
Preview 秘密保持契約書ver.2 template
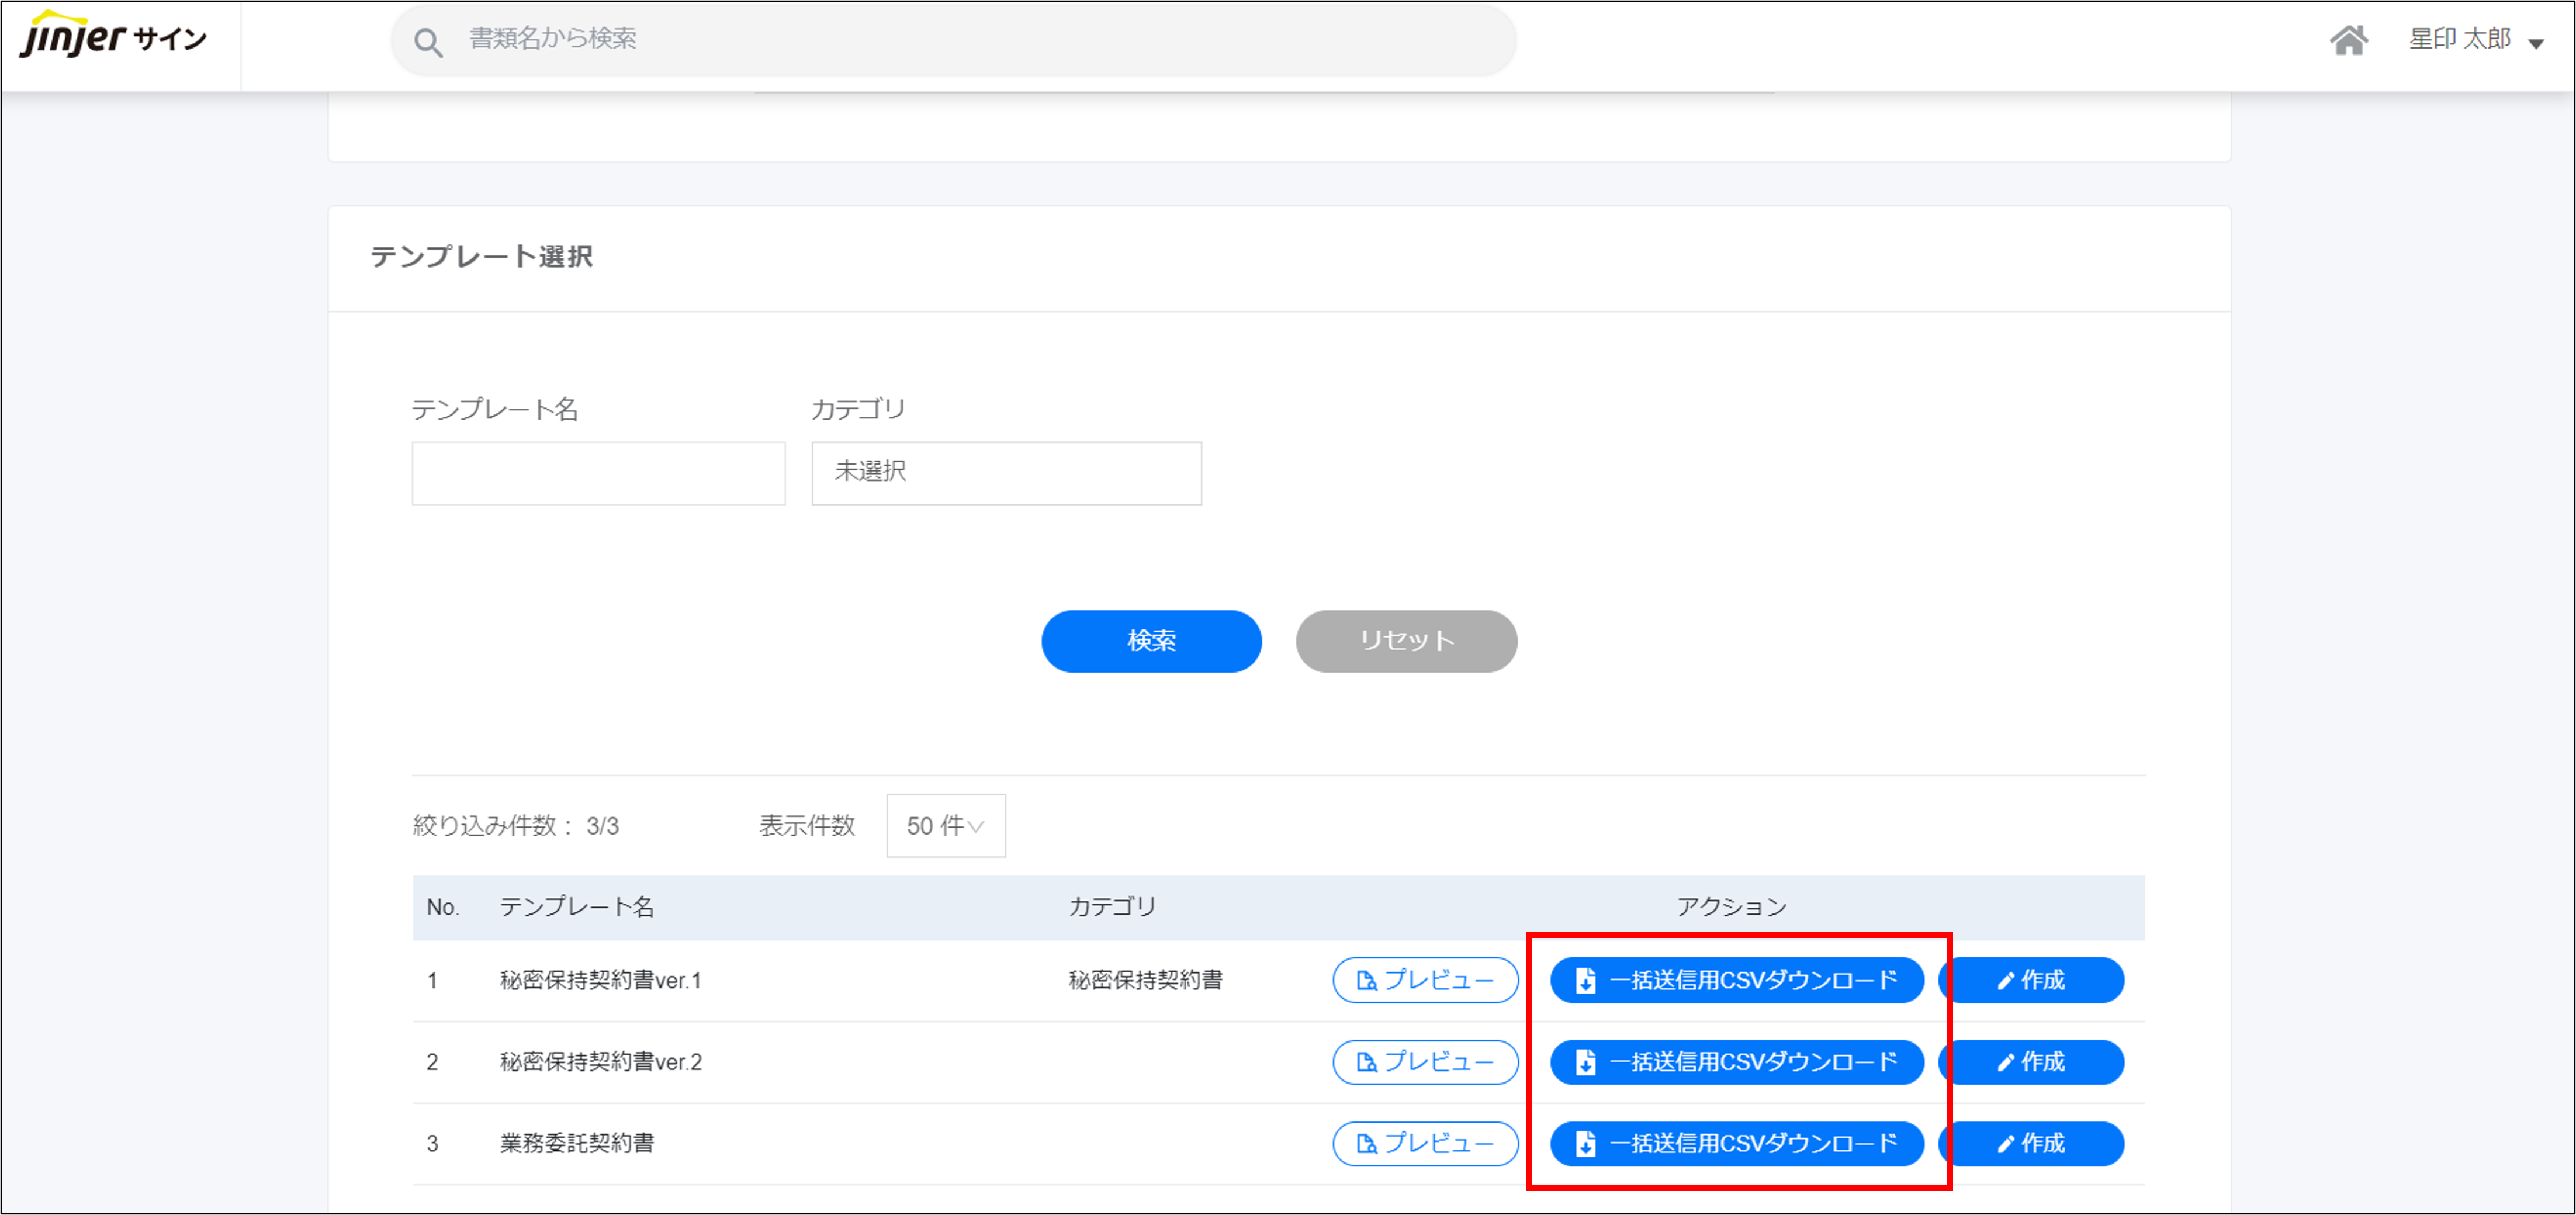[1425, 1062]
